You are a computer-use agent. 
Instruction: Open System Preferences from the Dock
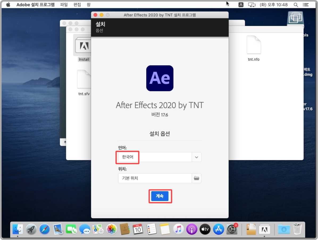coord(232,229)
